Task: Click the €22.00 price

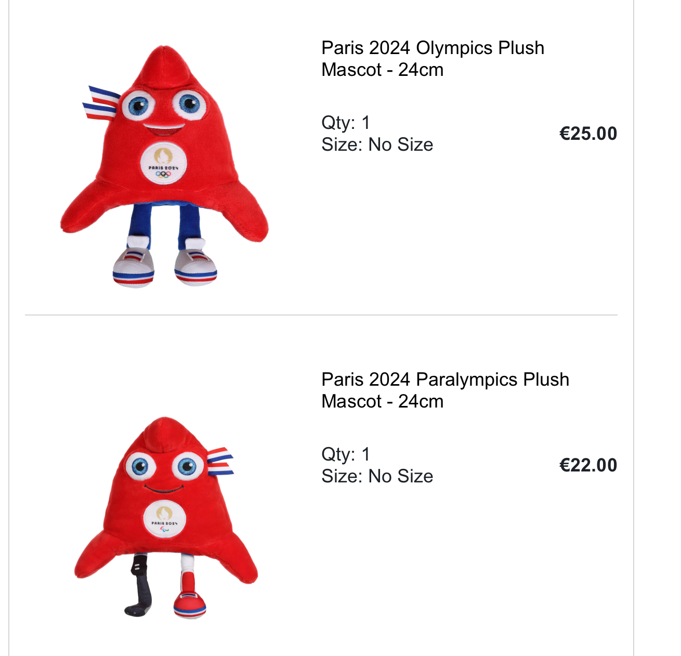Action: pyautogui.click(x=588, y=465)
